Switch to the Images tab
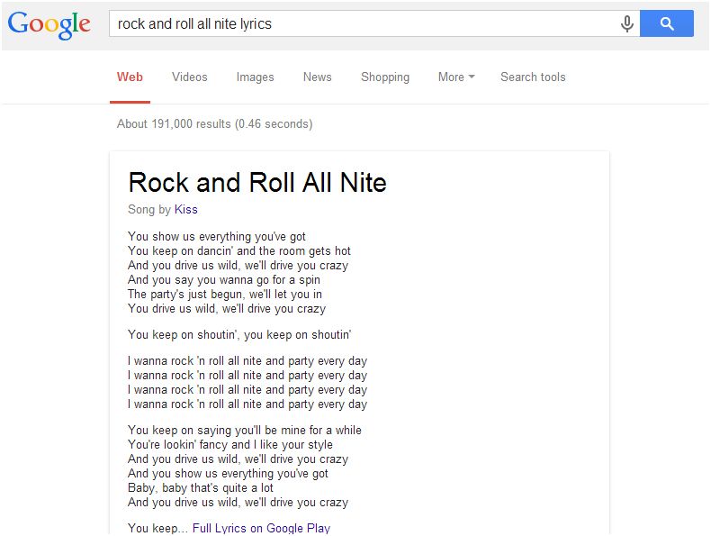Screen dimensions: 711x536 255,77
